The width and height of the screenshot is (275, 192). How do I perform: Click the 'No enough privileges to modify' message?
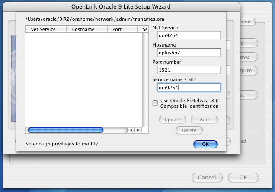[x=61, y=144]
